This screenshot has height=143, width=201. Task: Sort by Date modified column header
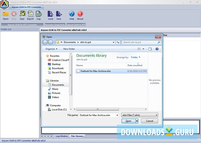[x=135, y=65]
